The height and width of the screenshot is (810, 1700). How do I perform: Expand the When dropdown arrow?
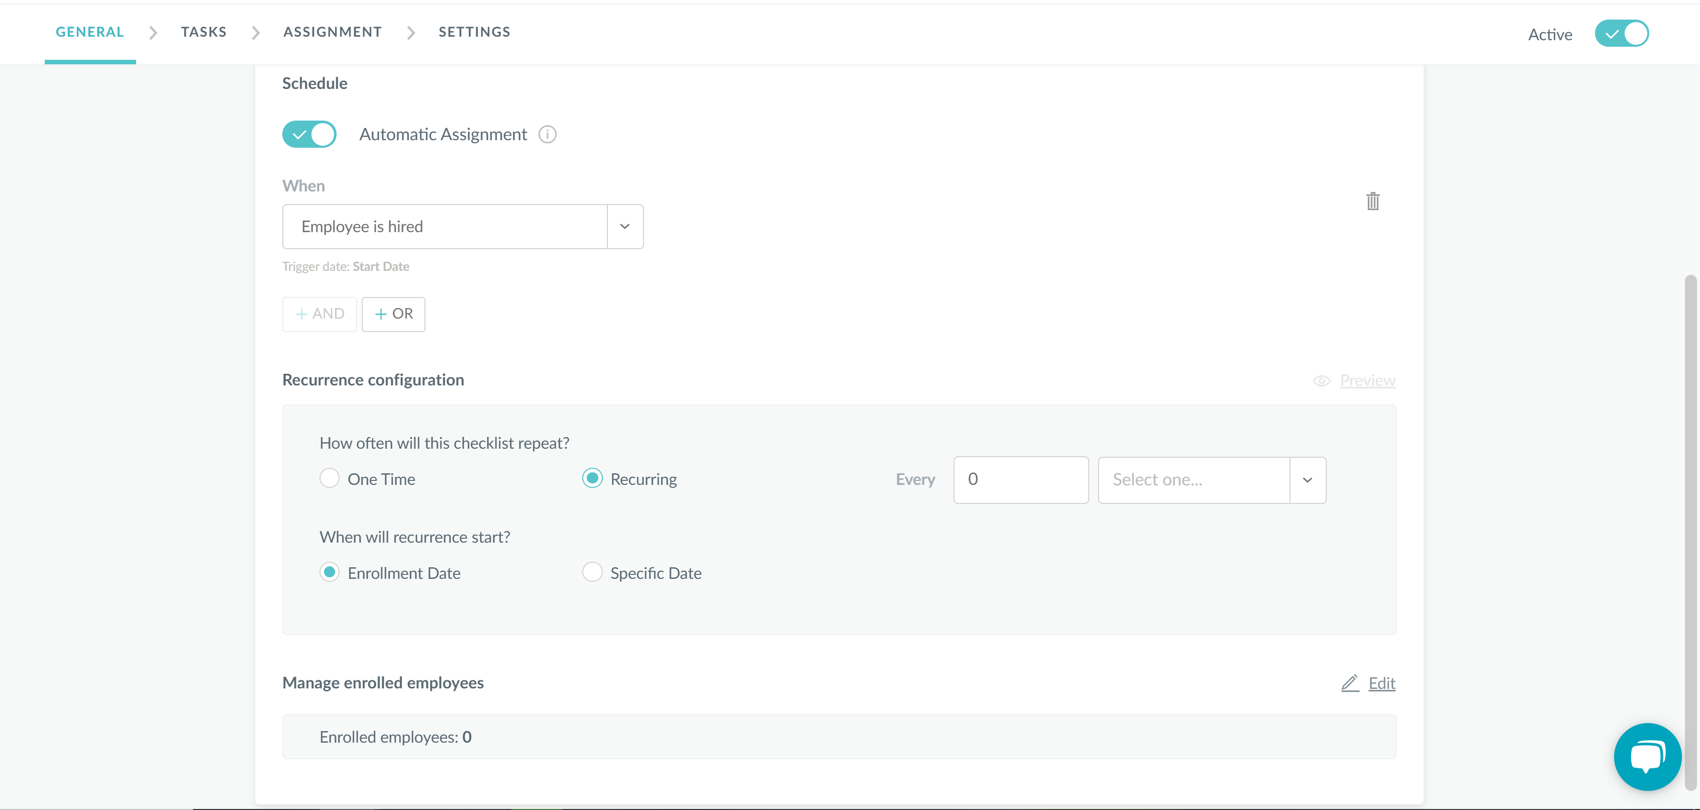click(x=625, y=227)
